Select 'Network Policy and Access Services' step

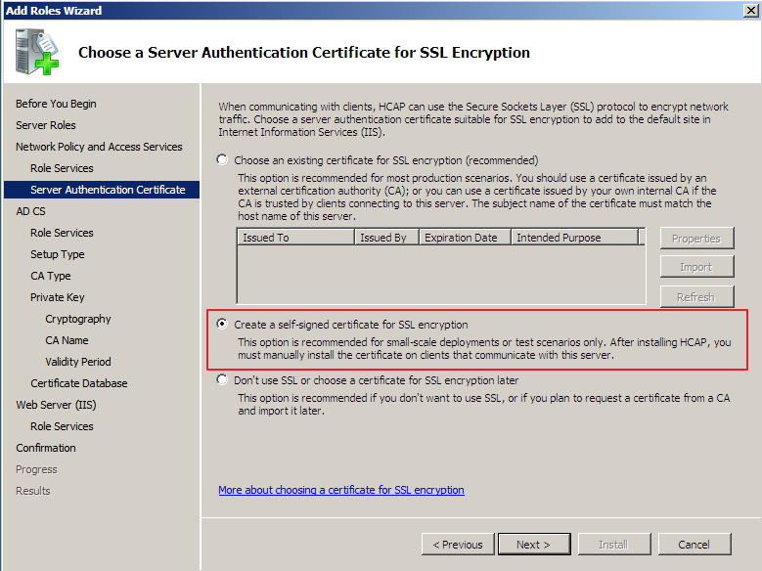click(x=99, y=147)
